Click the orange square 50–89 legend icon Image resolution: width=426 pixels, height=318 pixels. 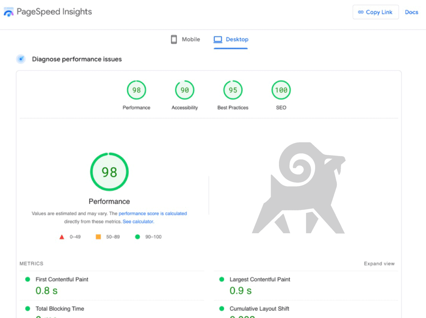tap(98, 237)
